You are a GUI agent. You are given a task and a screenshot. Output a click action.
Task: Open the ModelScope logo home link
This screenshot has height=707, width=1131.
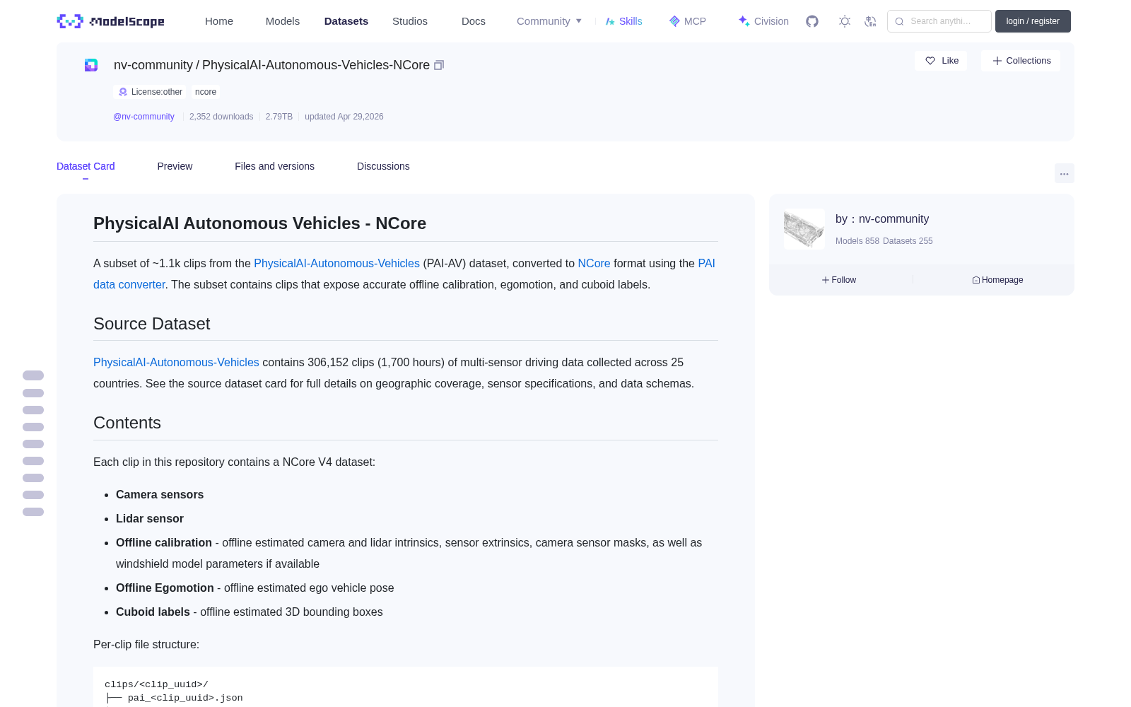coord(110,21)
